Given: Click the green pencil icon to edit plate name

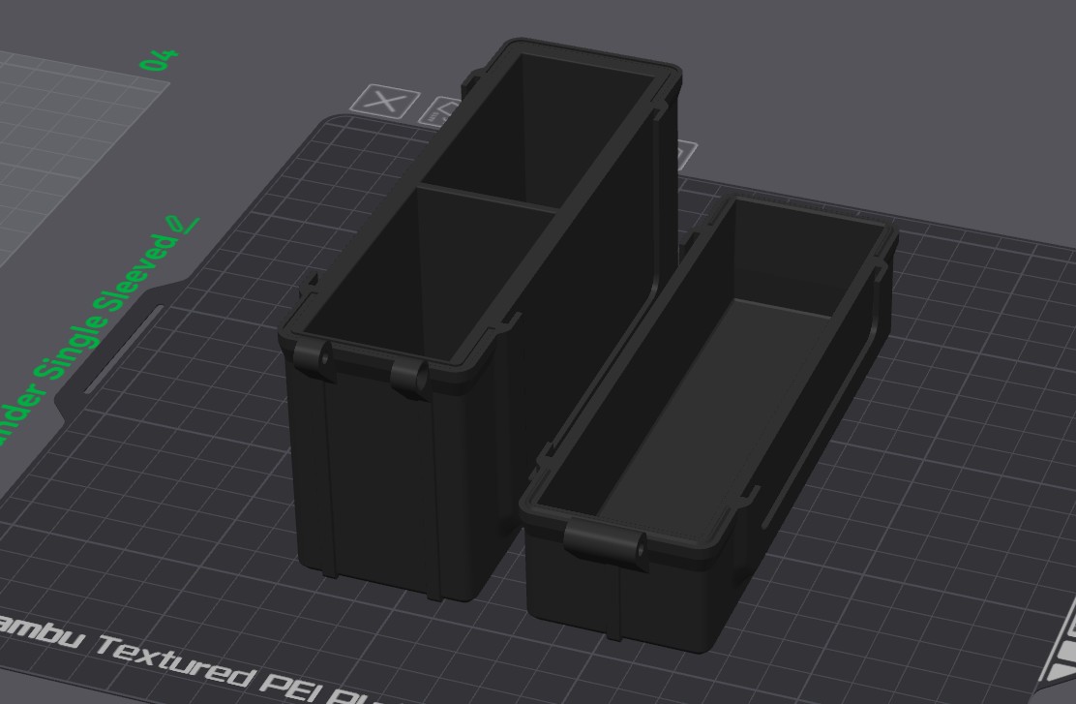Looking at the screenshot, I should click(183, 225).
